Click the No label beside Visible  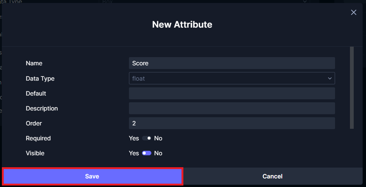coord(158,153)
